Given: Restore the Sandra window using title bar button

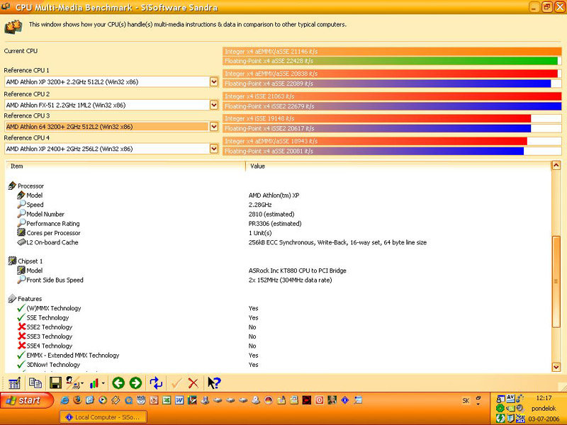Looking at the screenshot, I should click(546, 7).
